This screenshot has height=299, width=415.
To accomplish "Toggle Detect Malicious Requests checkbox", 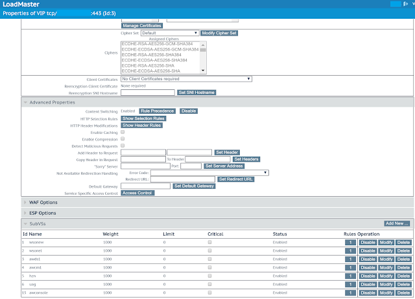I will point(123,146).
